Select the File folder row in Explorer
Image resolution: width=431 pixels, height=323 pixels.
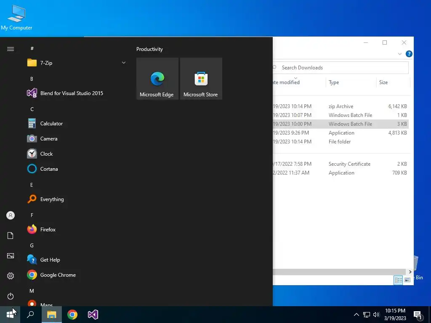pyautogui.click(x=341, y=141)
